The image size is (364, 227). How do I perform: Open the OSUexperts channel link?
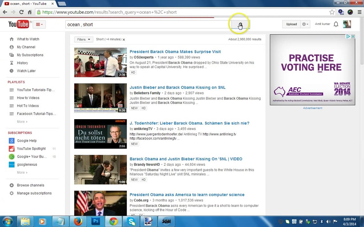(x=144, y=57)
